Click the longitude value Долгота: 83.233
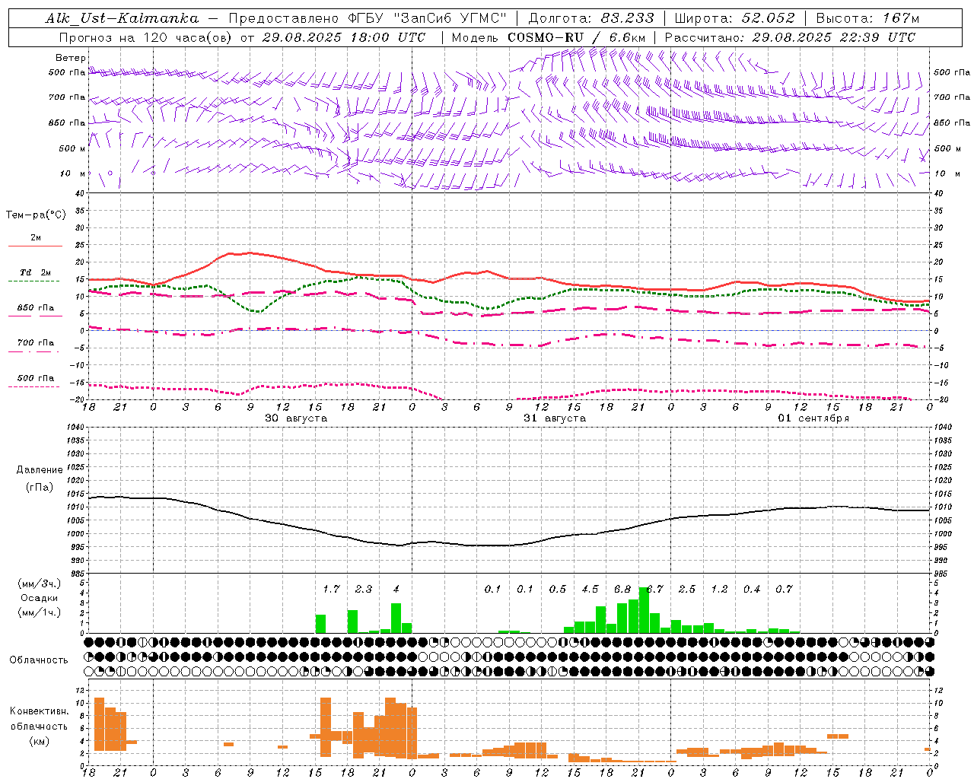This screenshot has height=779, width=974. (x=591, y=18)
